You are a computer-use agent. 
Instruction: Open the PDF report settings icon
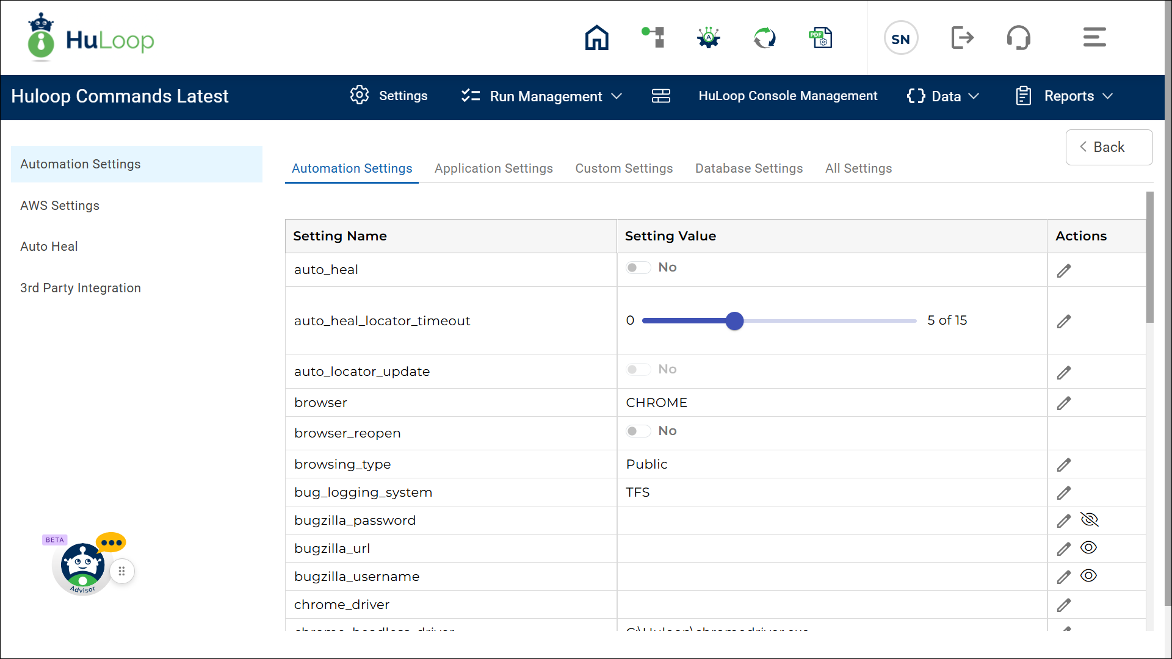[x=820, y=38]
